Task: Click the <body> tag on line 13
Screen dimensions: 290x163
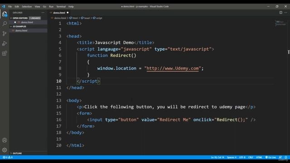Action: (x=74, y=101)
